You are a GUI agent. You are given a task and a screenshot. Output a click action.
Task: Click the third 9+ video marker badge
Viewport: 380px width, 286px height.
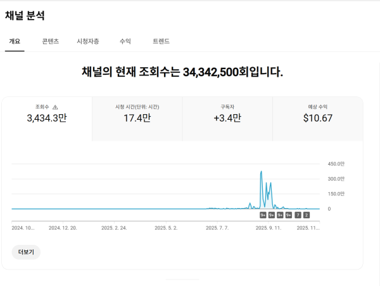280,215
